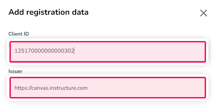221x105 pixels.
Task: Focus the Client ID input field
Action: click(x=108, y=52)
